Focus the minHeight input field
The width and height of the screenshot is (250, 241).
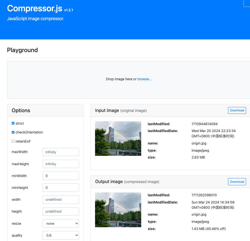(61, 188)
